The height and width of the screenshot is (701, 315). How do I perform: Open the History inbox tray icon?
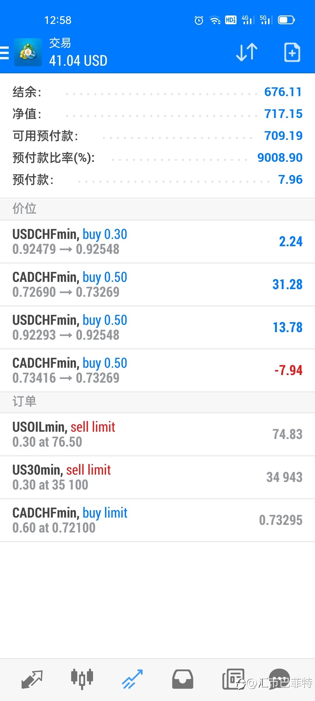click(183, 679)
